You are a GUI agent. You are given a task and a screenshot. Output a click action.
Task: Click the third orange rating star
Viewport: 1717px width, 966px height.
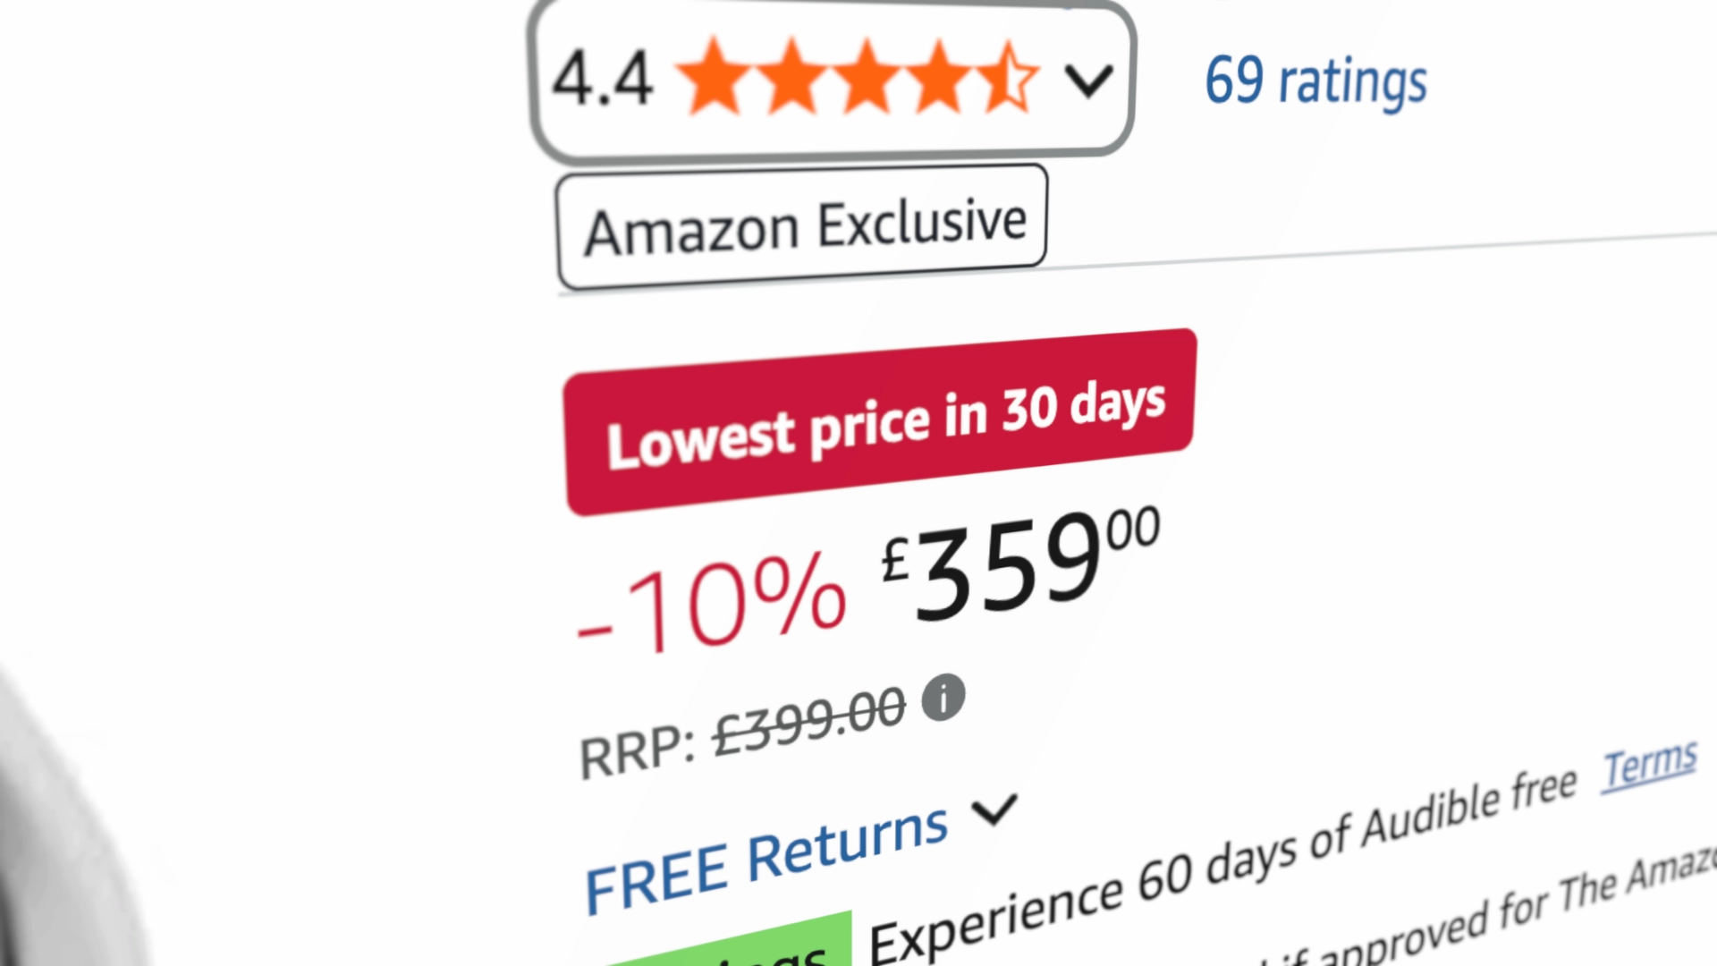click(x=866, y=78)
